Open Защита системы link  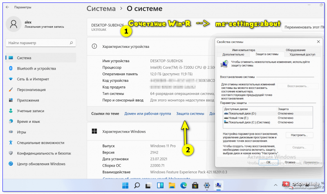[x=190, y=114]
